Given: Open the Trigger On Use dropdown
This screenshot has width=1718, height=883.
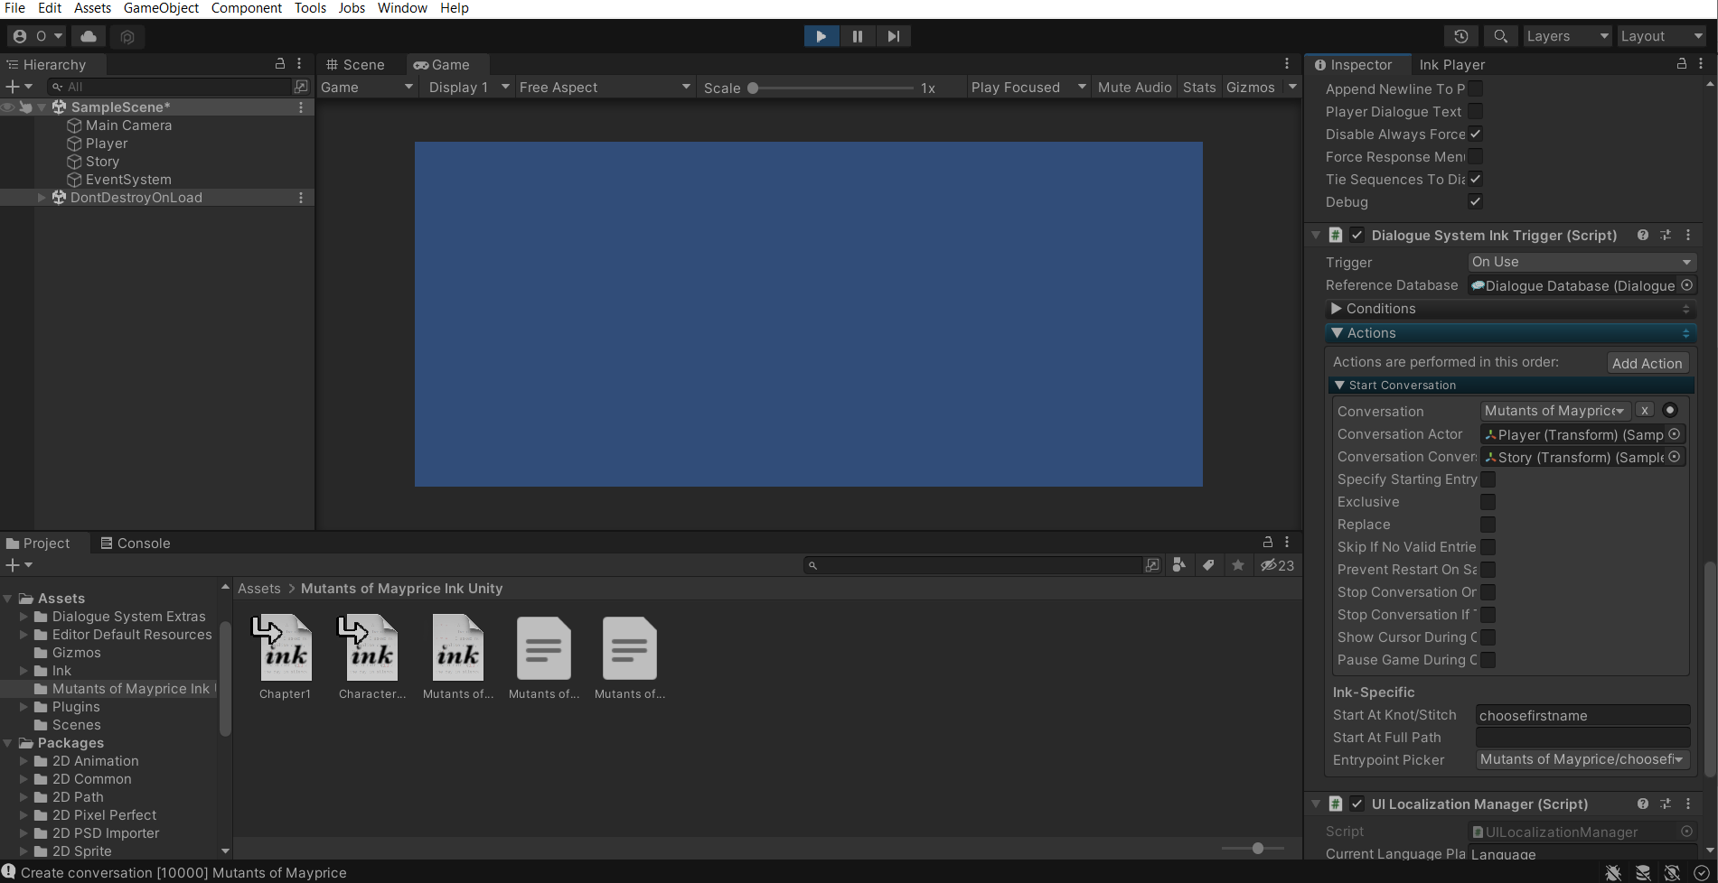Looking at the screenshot, I should tap(1581, 262).
